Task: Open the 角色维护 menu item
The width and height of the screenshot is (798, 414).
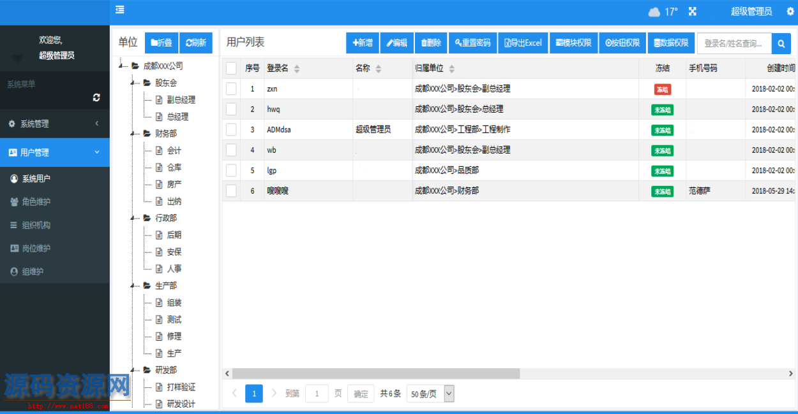Action: tap(55, 202)
